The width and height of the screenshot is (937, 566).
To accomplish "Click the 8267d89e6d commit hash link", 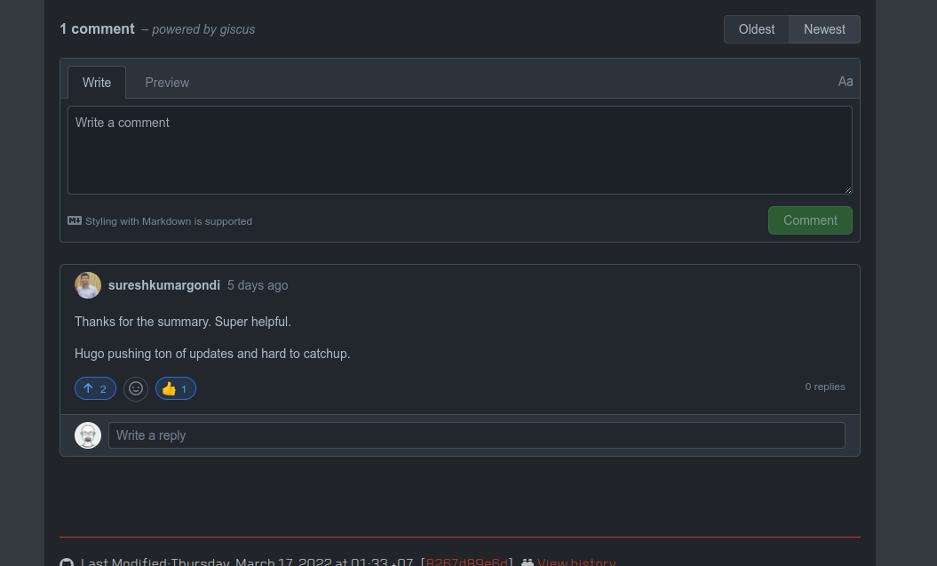I will tap(466, 561).
